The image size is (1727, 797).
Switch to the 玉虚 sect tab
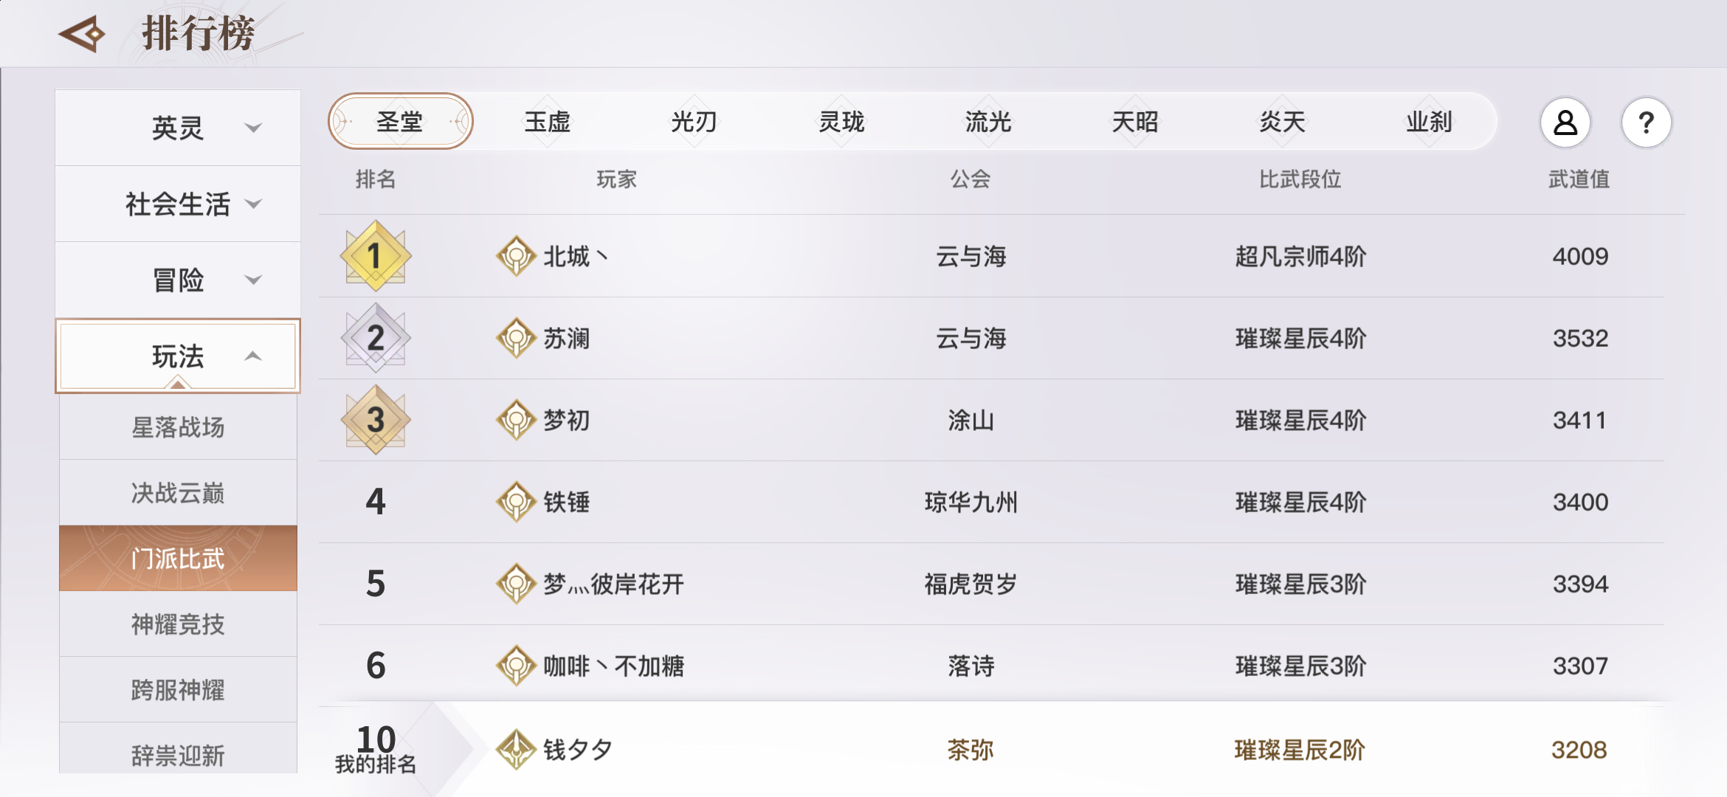[x=547, y=122]
